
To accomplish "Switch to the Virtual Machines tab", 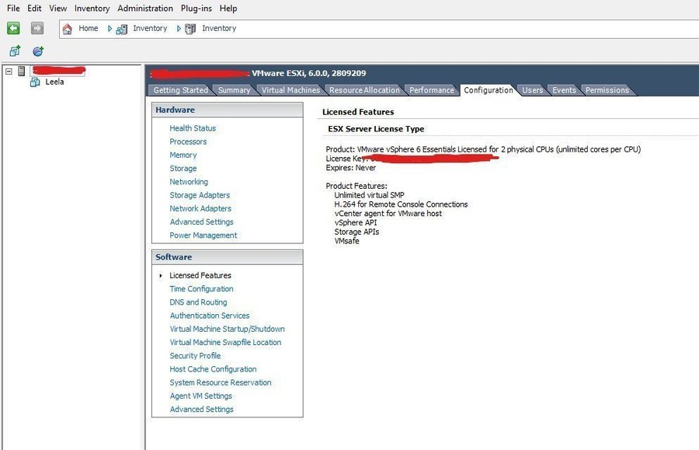I will click(290, 90).
